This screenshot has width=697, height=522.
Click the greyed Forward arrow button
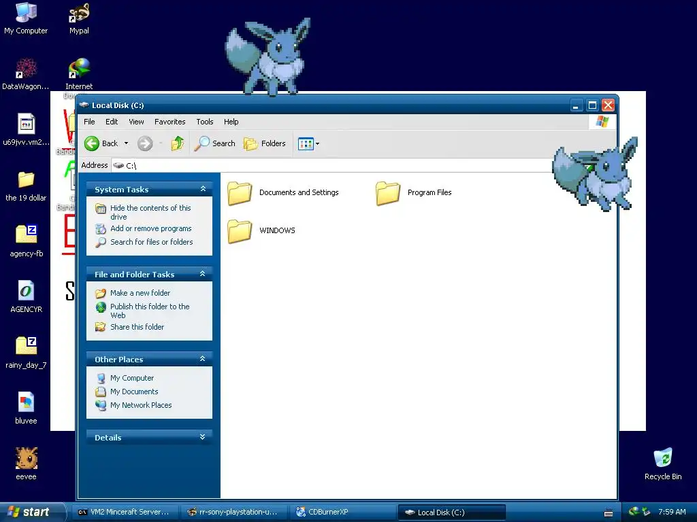145,143
